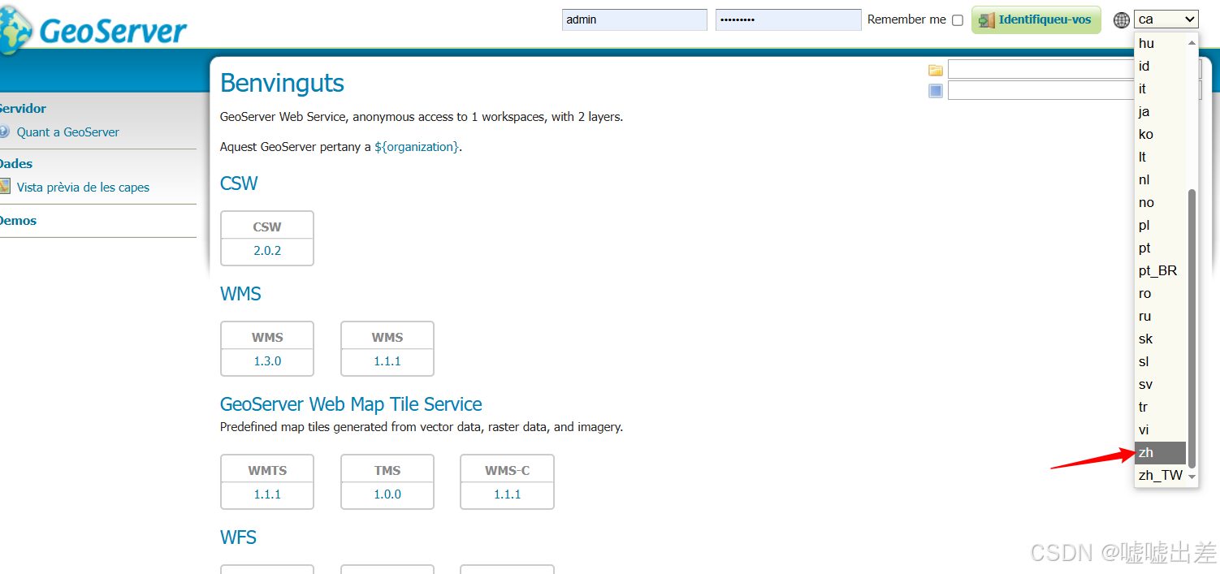
Task: Select sk in the language list
Action: point(1161,339)
